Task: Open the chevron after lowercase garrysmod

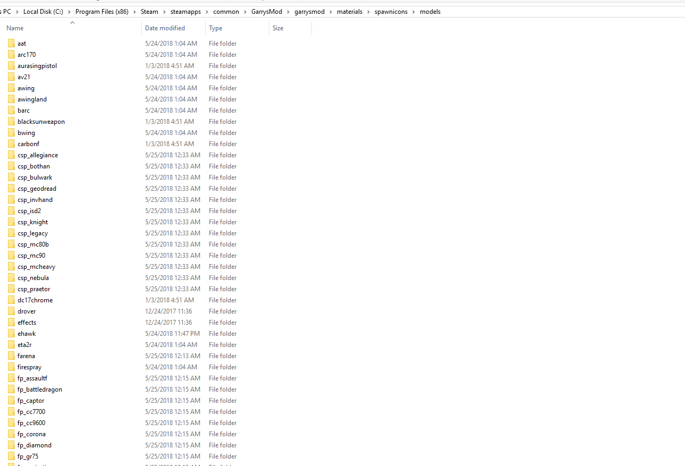Action: tap(331, 12)
